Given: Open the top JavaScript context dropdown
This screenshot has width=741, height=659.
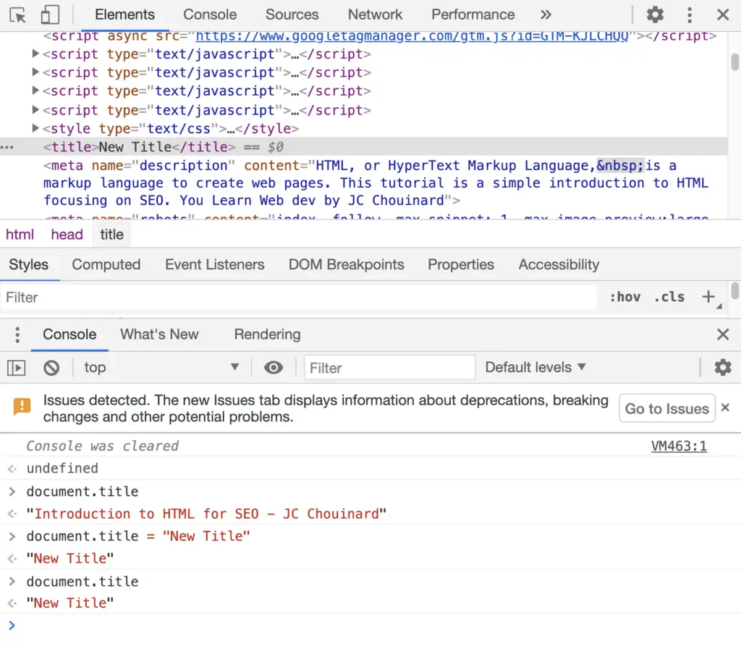Looking at the screenshot, I should tap(161, 368).
